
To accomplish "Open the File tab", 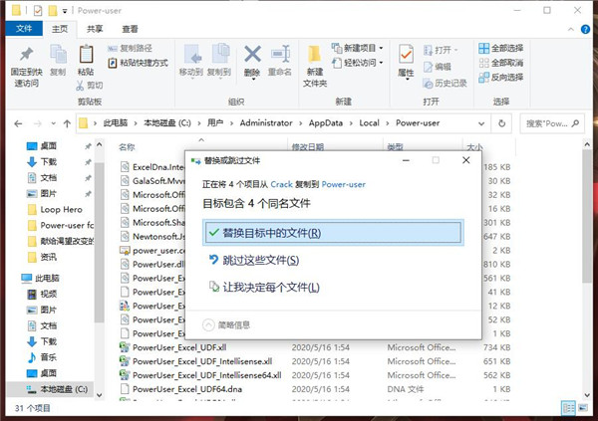I will 24,29.
